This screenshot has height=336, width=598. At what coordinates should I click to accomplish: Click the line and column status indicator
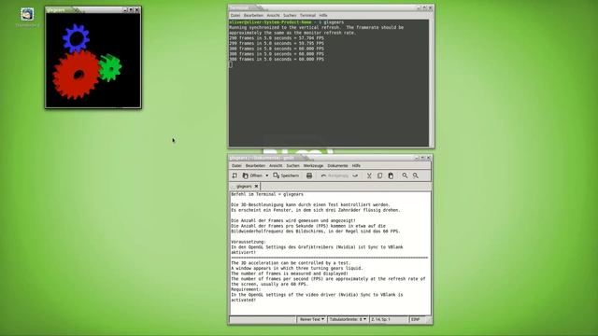coord(389,319)
